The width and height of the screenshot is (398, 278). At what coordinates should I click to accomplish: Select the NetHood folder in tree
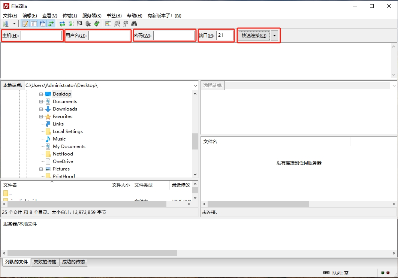(63, 154)
